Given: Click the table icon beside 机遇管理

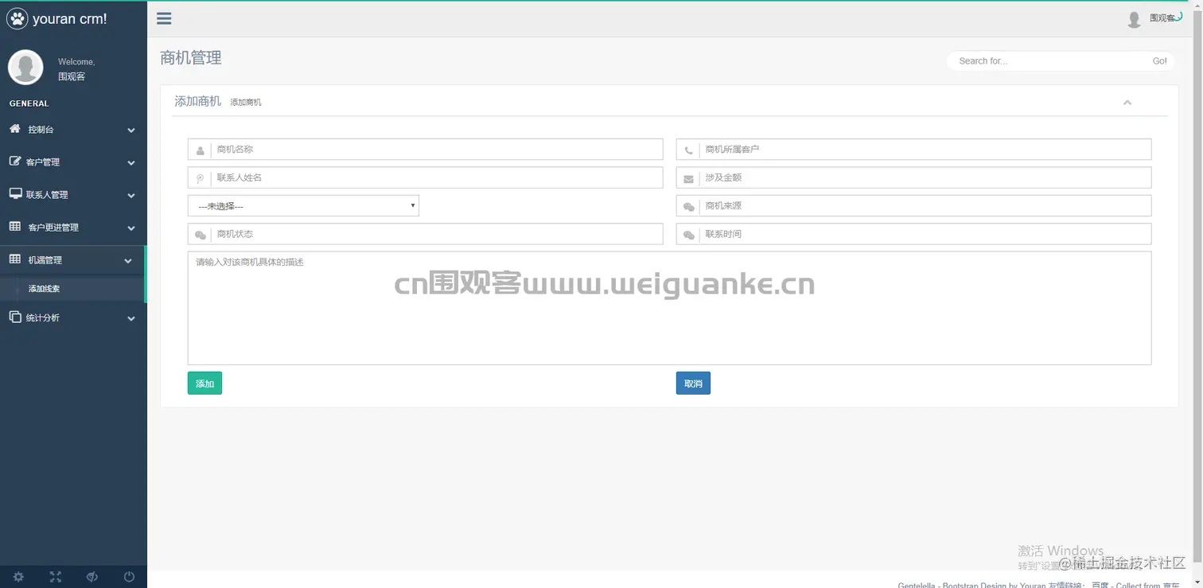Looking at the screenshot, I should click(14, 259).
